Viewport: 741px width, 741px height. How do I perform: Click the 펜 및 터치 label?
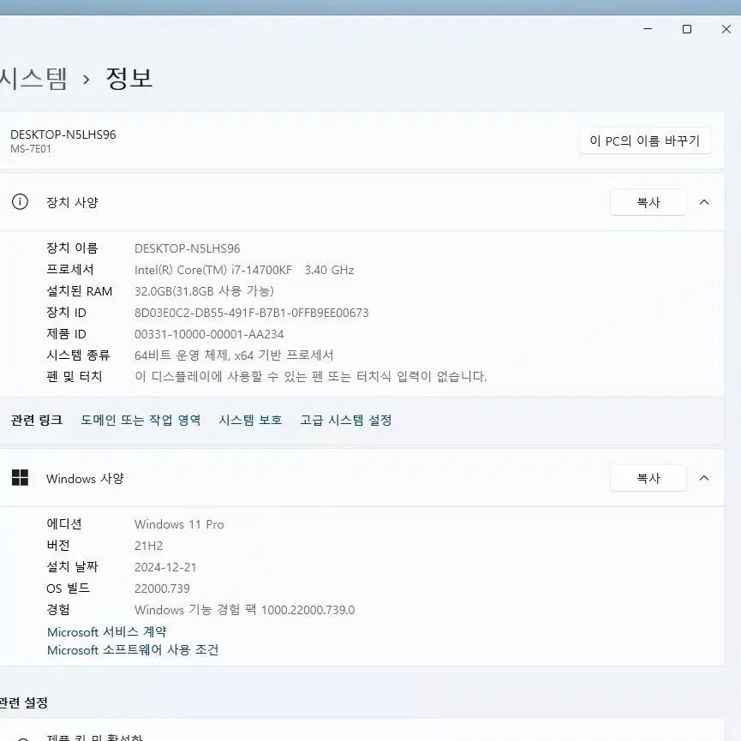75,377
